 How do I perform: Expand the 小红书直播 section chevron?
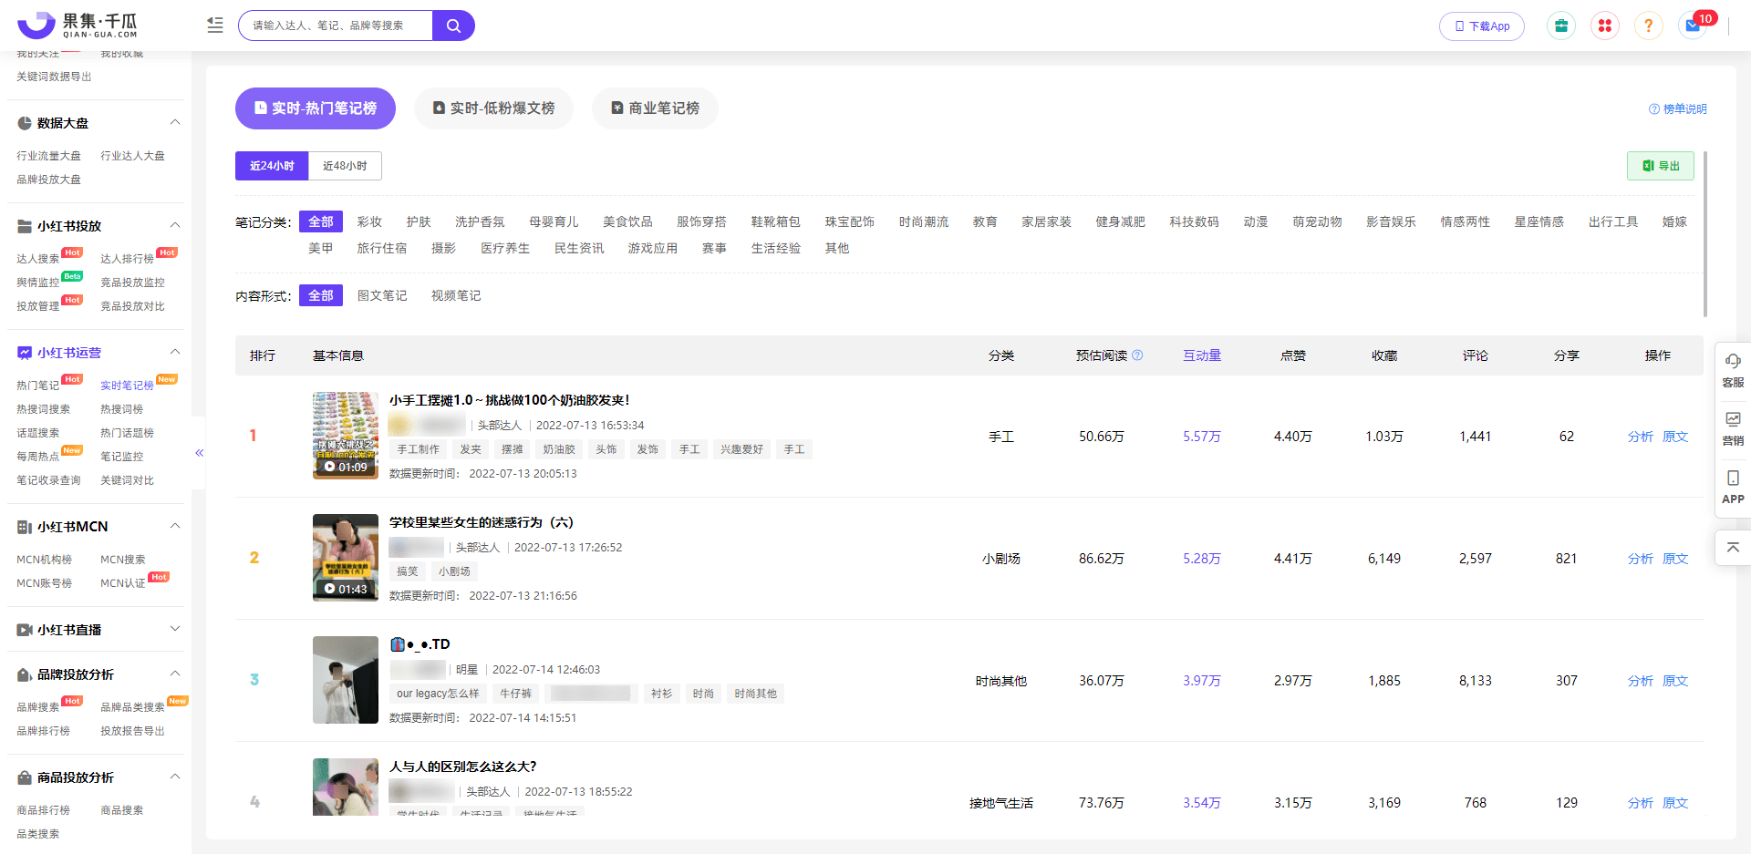point(175,629)
